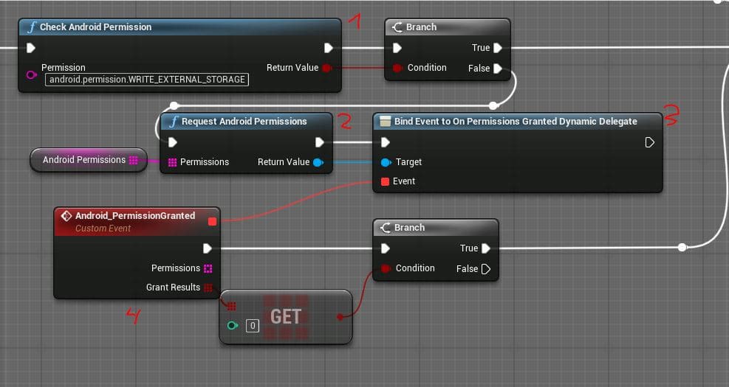Click the Permission input pin on Check Android Permission

point(31,74)
